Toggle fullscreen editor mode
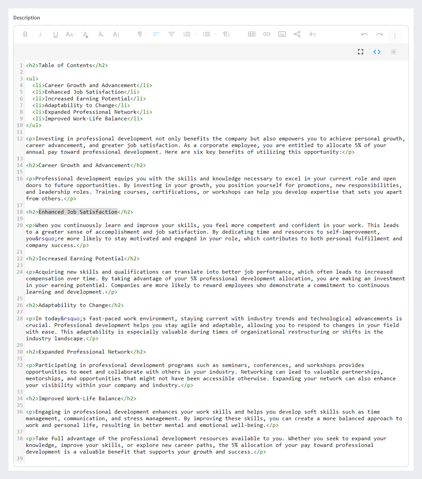The image size is (422, 479). click(x=360, y=52)
